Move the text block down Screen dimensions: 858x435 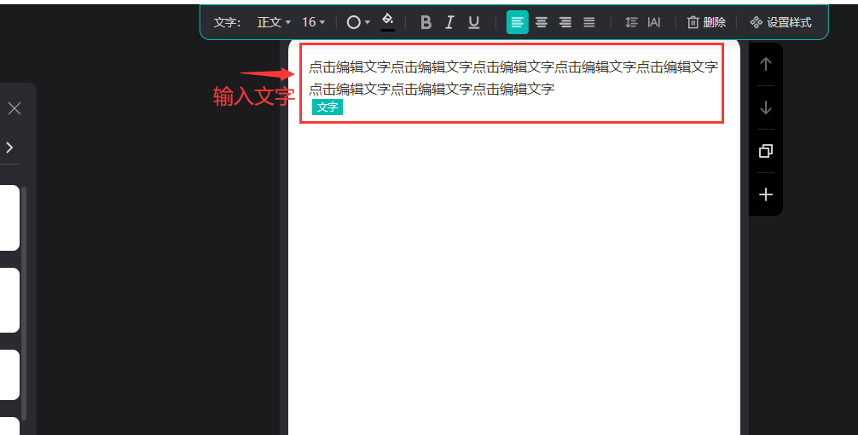[x=765, y=107]
